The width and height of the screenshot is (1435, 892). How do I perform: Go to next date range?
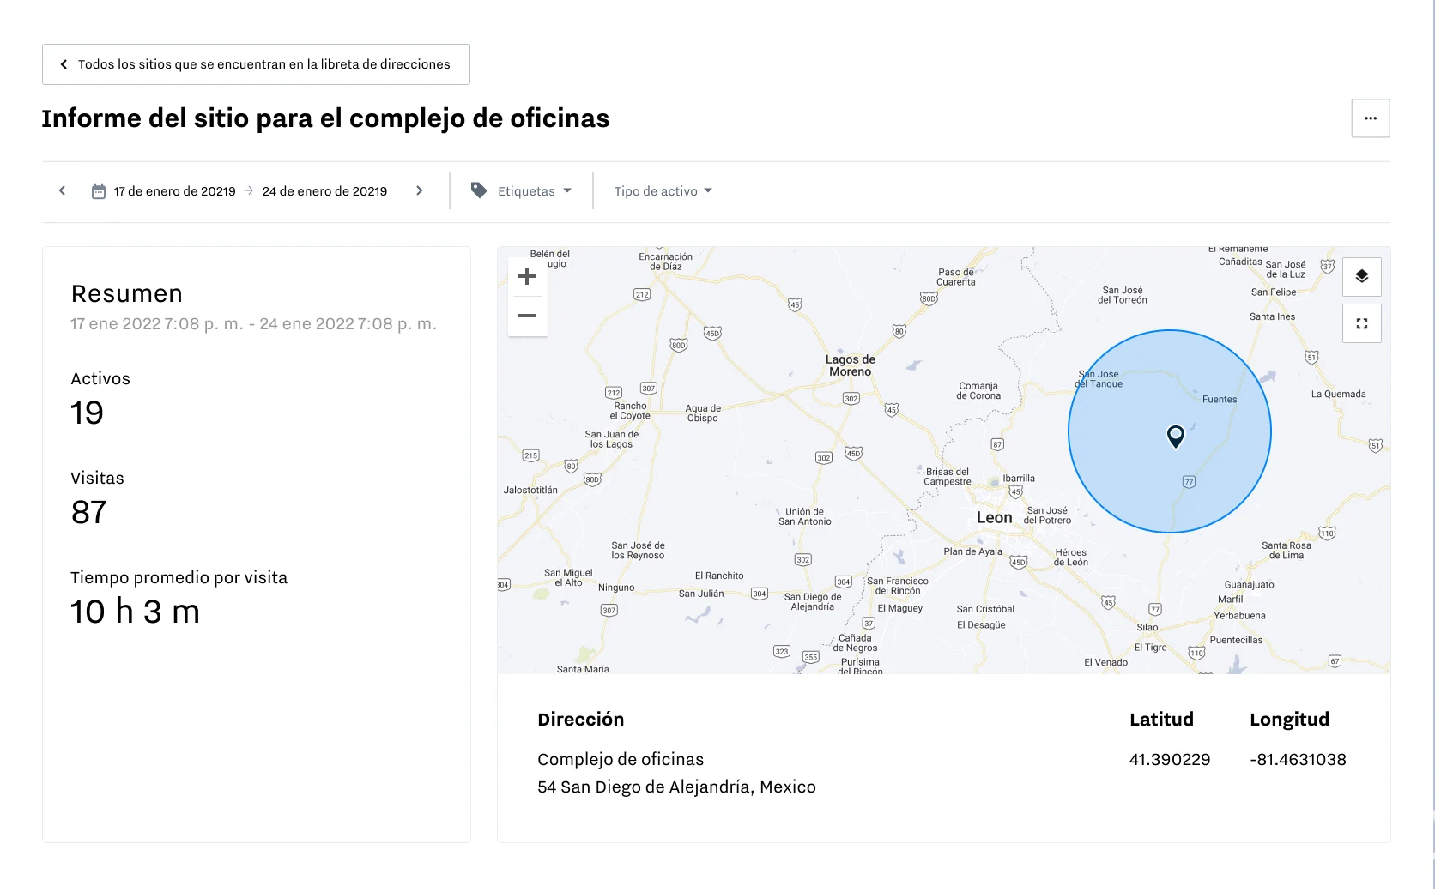pyautogui.click(x=420, y=190)
